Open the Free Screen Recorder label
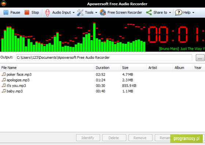The image size is (205, 145). (125, 12)
